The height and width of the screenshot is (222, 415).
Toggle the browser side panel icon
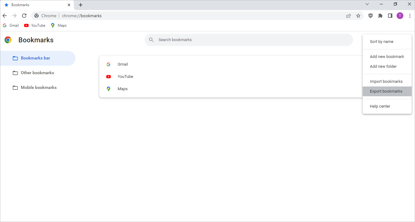(x=390, y=16)
